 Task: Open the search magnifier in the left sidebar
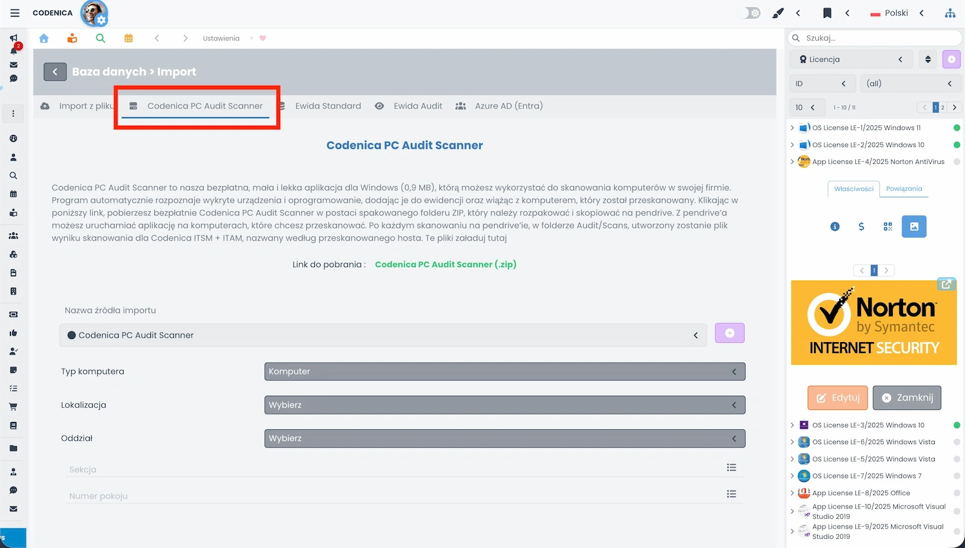pos(12,176)
